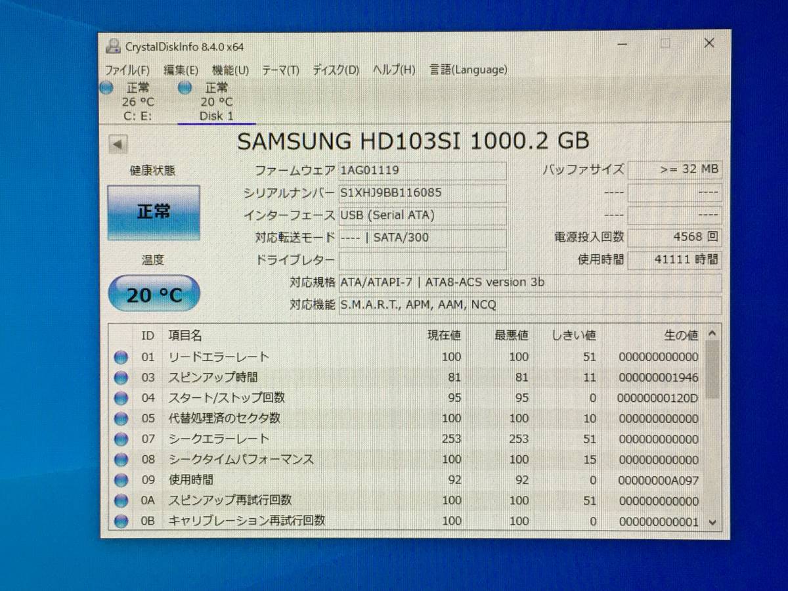Click the 正常 health status button

pyautogui.click(x=154, y=212)
